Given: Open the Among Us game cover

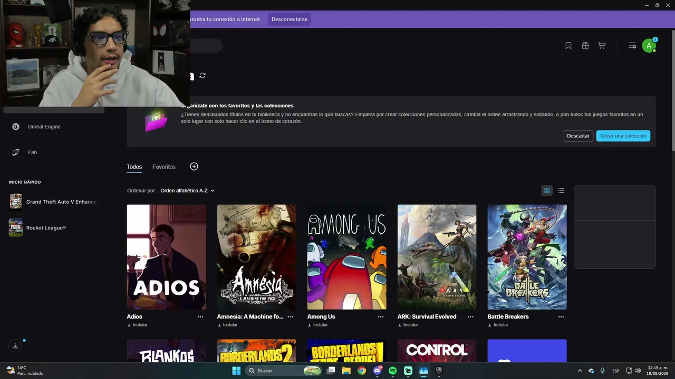Looking at the screenshot, I should pyautogui.click(x=347, y=257).
